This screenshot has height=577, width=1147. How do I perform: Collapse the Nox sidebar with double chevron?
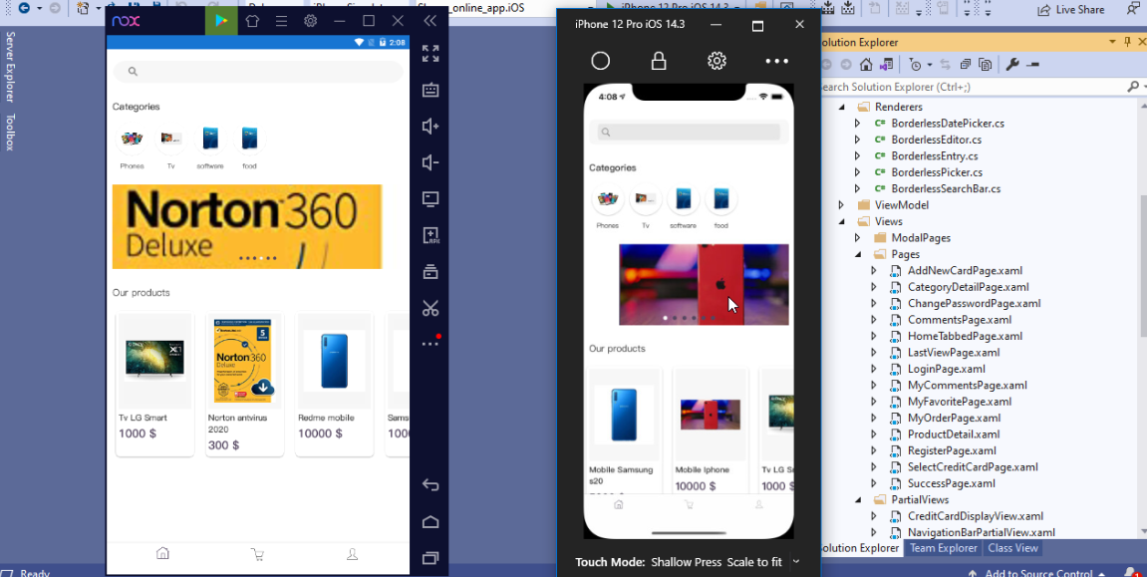point(430,21)
